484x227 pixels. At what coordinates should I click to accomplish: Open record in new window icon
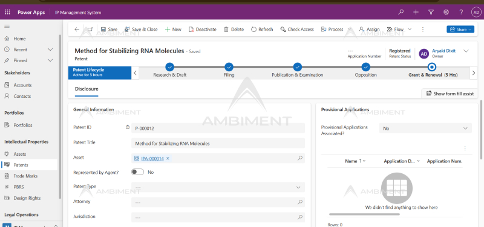point(90,29)
